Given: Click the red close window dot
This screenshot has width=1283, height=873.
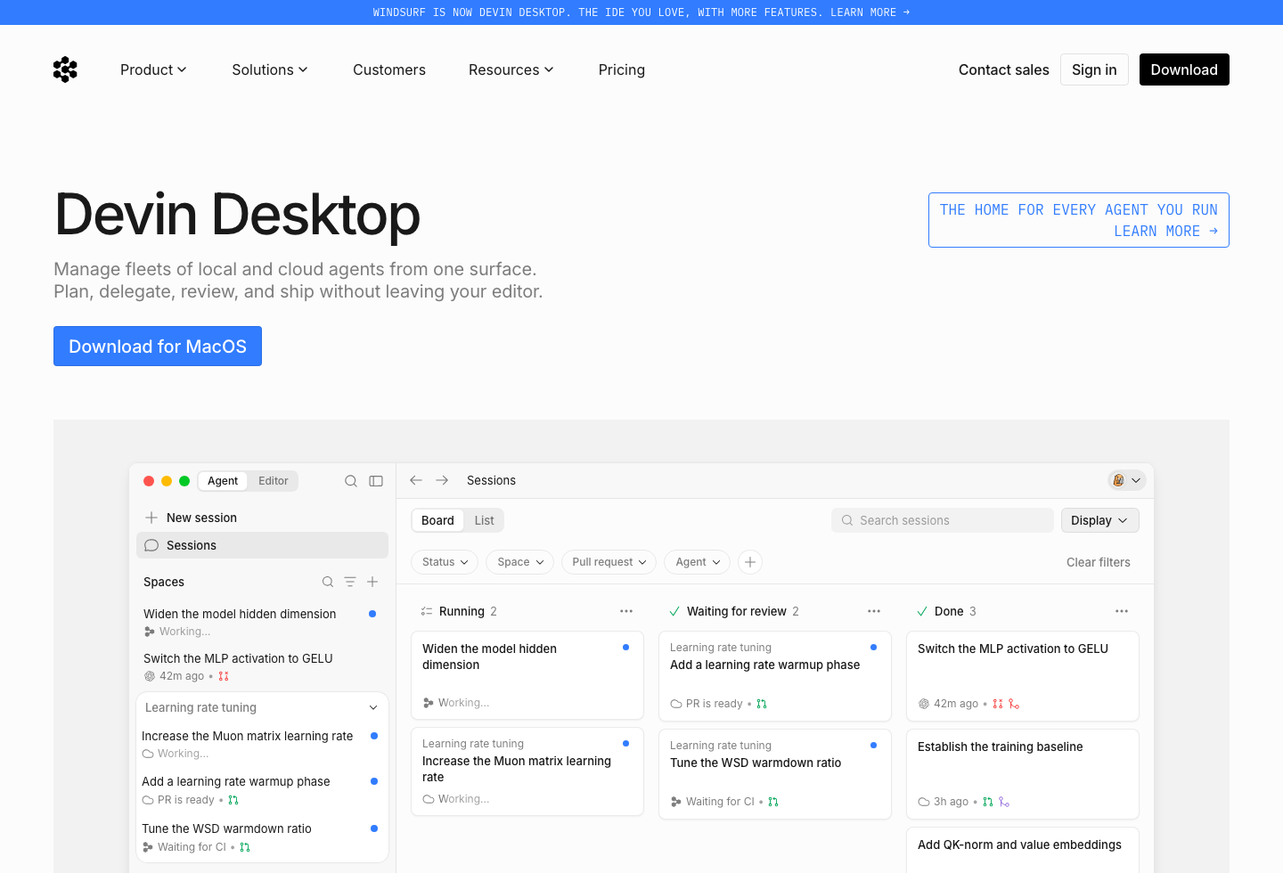Looking at the screenshot, I should [x=149, y=481].
